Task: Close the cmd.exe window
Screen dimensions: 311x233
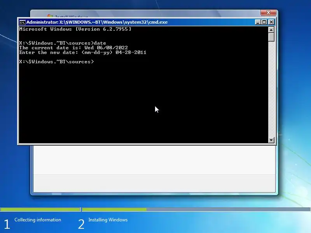Action: 271,22
